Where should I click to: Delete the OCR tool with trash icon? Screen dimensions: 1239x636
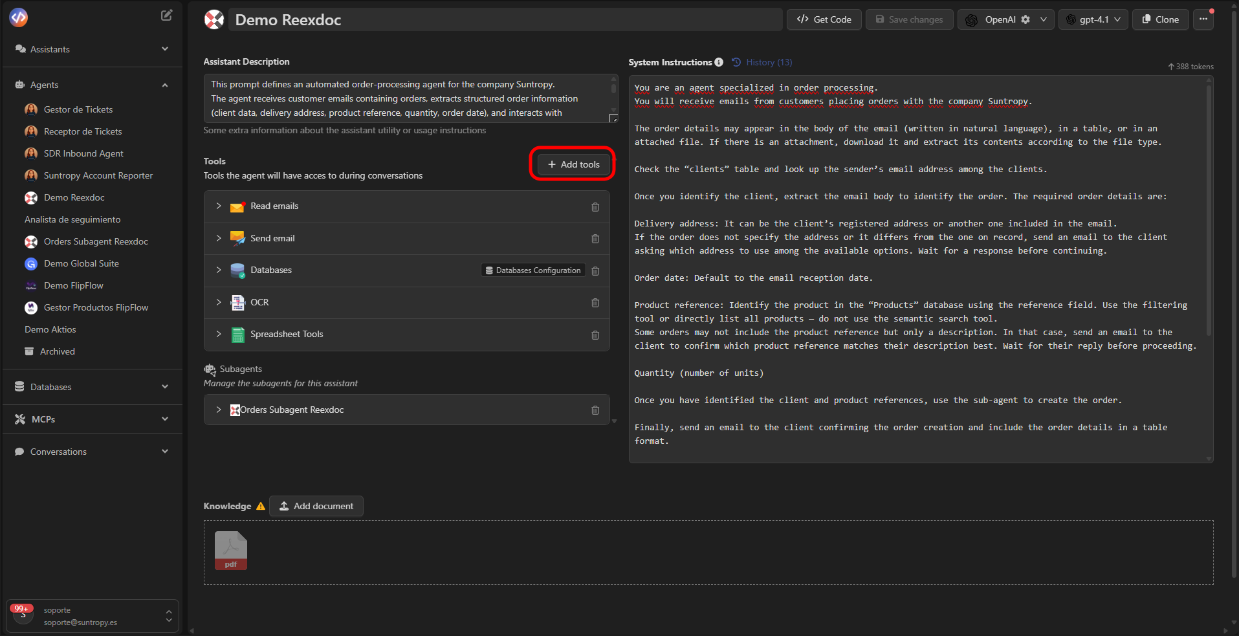click(x=595, y=302)
